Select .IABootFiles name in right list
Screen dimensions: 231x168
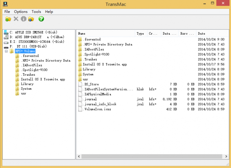click(93, 49)
